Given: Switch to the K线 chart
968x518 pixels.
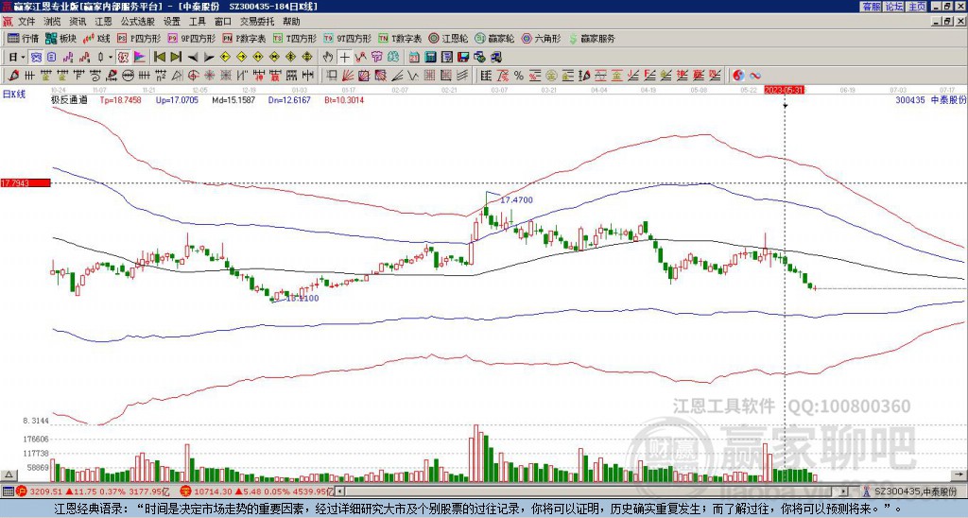Looking at the screenshot, I should click(x=95, y=38).
